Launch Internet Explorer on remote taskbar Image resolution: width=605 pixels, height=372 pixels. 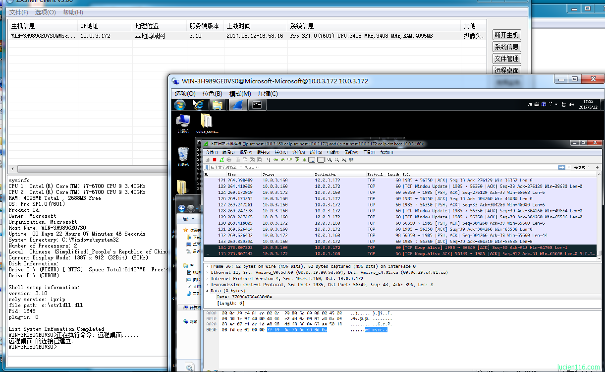pos(199,105)
